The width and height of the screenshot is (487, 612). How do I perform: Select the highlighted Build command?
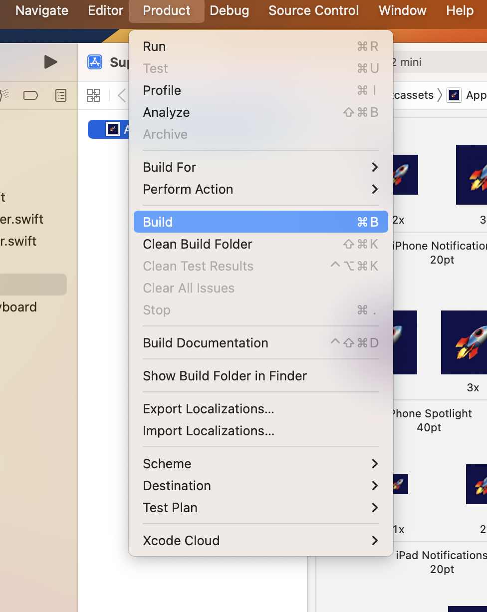pyautogui.click(x=261, y=222)
